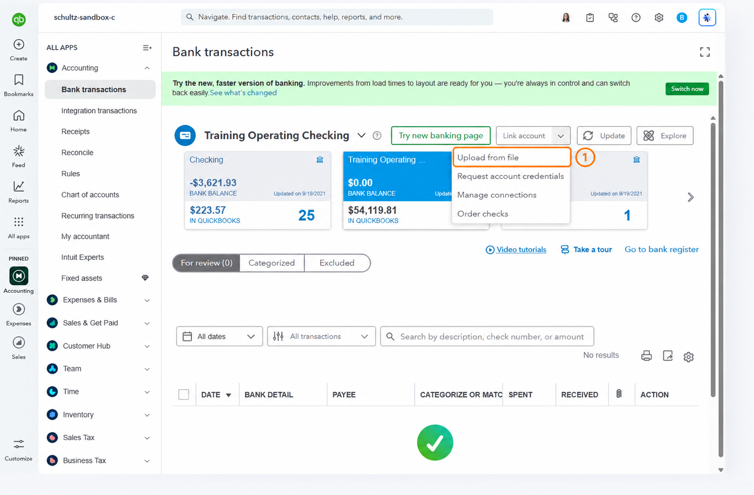Click the help icon beside Training Operating Checking

[x=377, y=135]
